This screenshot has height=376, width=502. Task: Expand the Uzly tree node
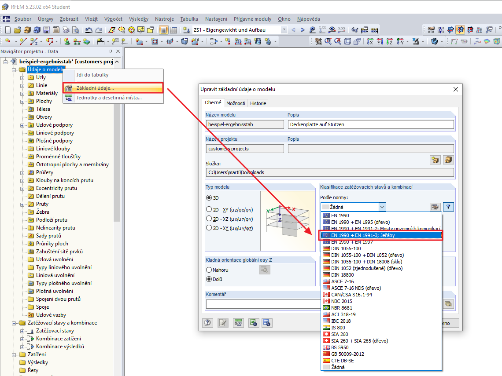22,78
